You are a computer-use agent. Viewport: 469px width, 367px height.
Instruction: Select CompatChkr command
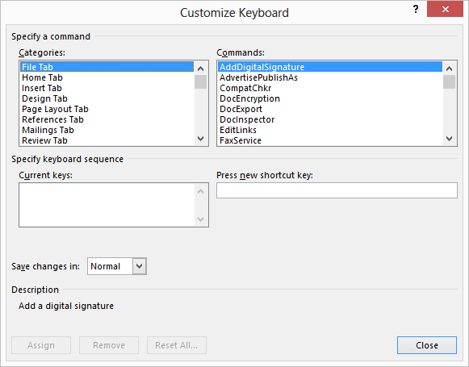pos(330,88)
